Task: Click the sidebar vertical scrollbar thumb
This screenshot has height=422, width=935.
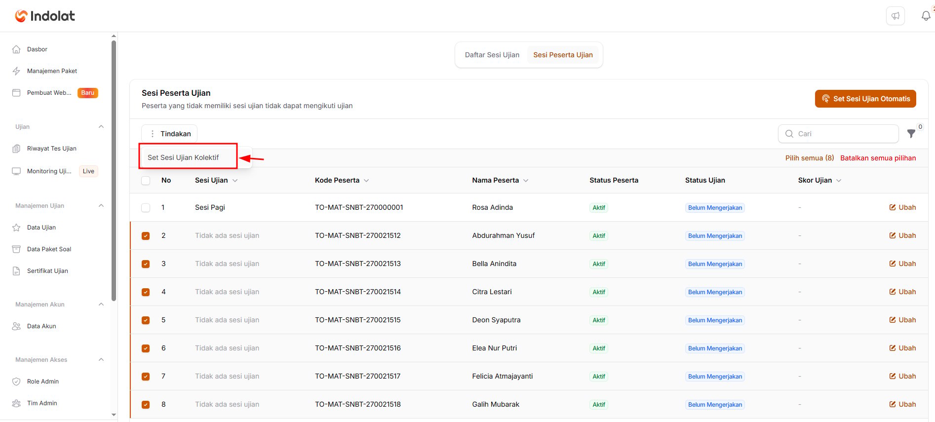Action: [x=114, y=170]
